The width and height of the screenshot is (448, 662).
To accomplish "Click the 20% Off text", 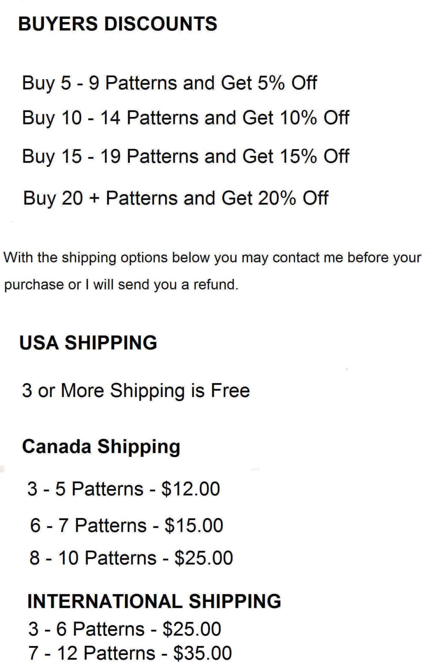I will [293, 198].
